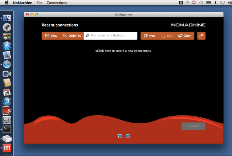Open Photo Booth in the Dock
Screen dimensions: 232x156
[7, 111]
